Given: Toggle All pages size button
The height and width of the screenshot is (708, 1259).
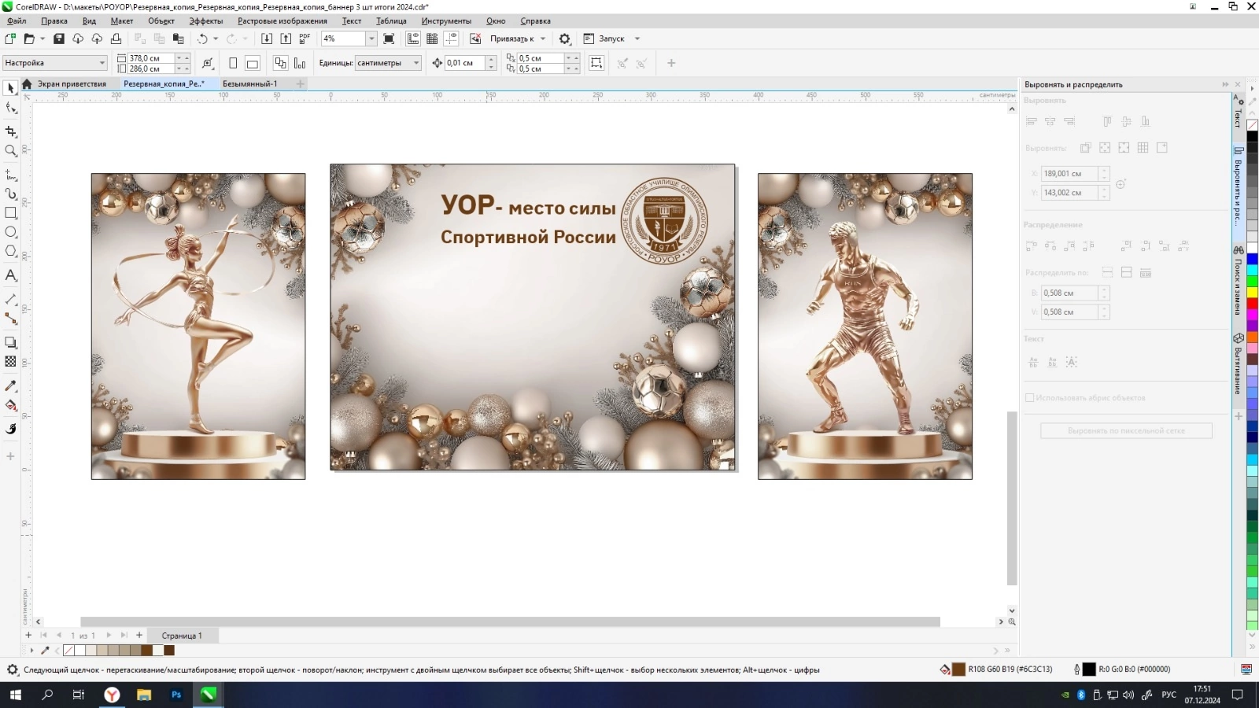Looking at the screenshot, I should (280, 63).
